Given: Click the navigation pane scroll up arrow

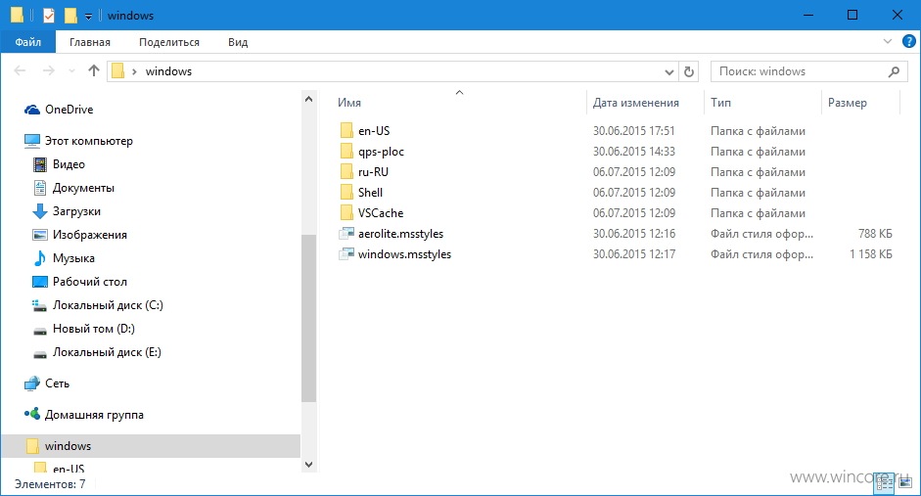Looking at the screenshot, I should 309,99.
